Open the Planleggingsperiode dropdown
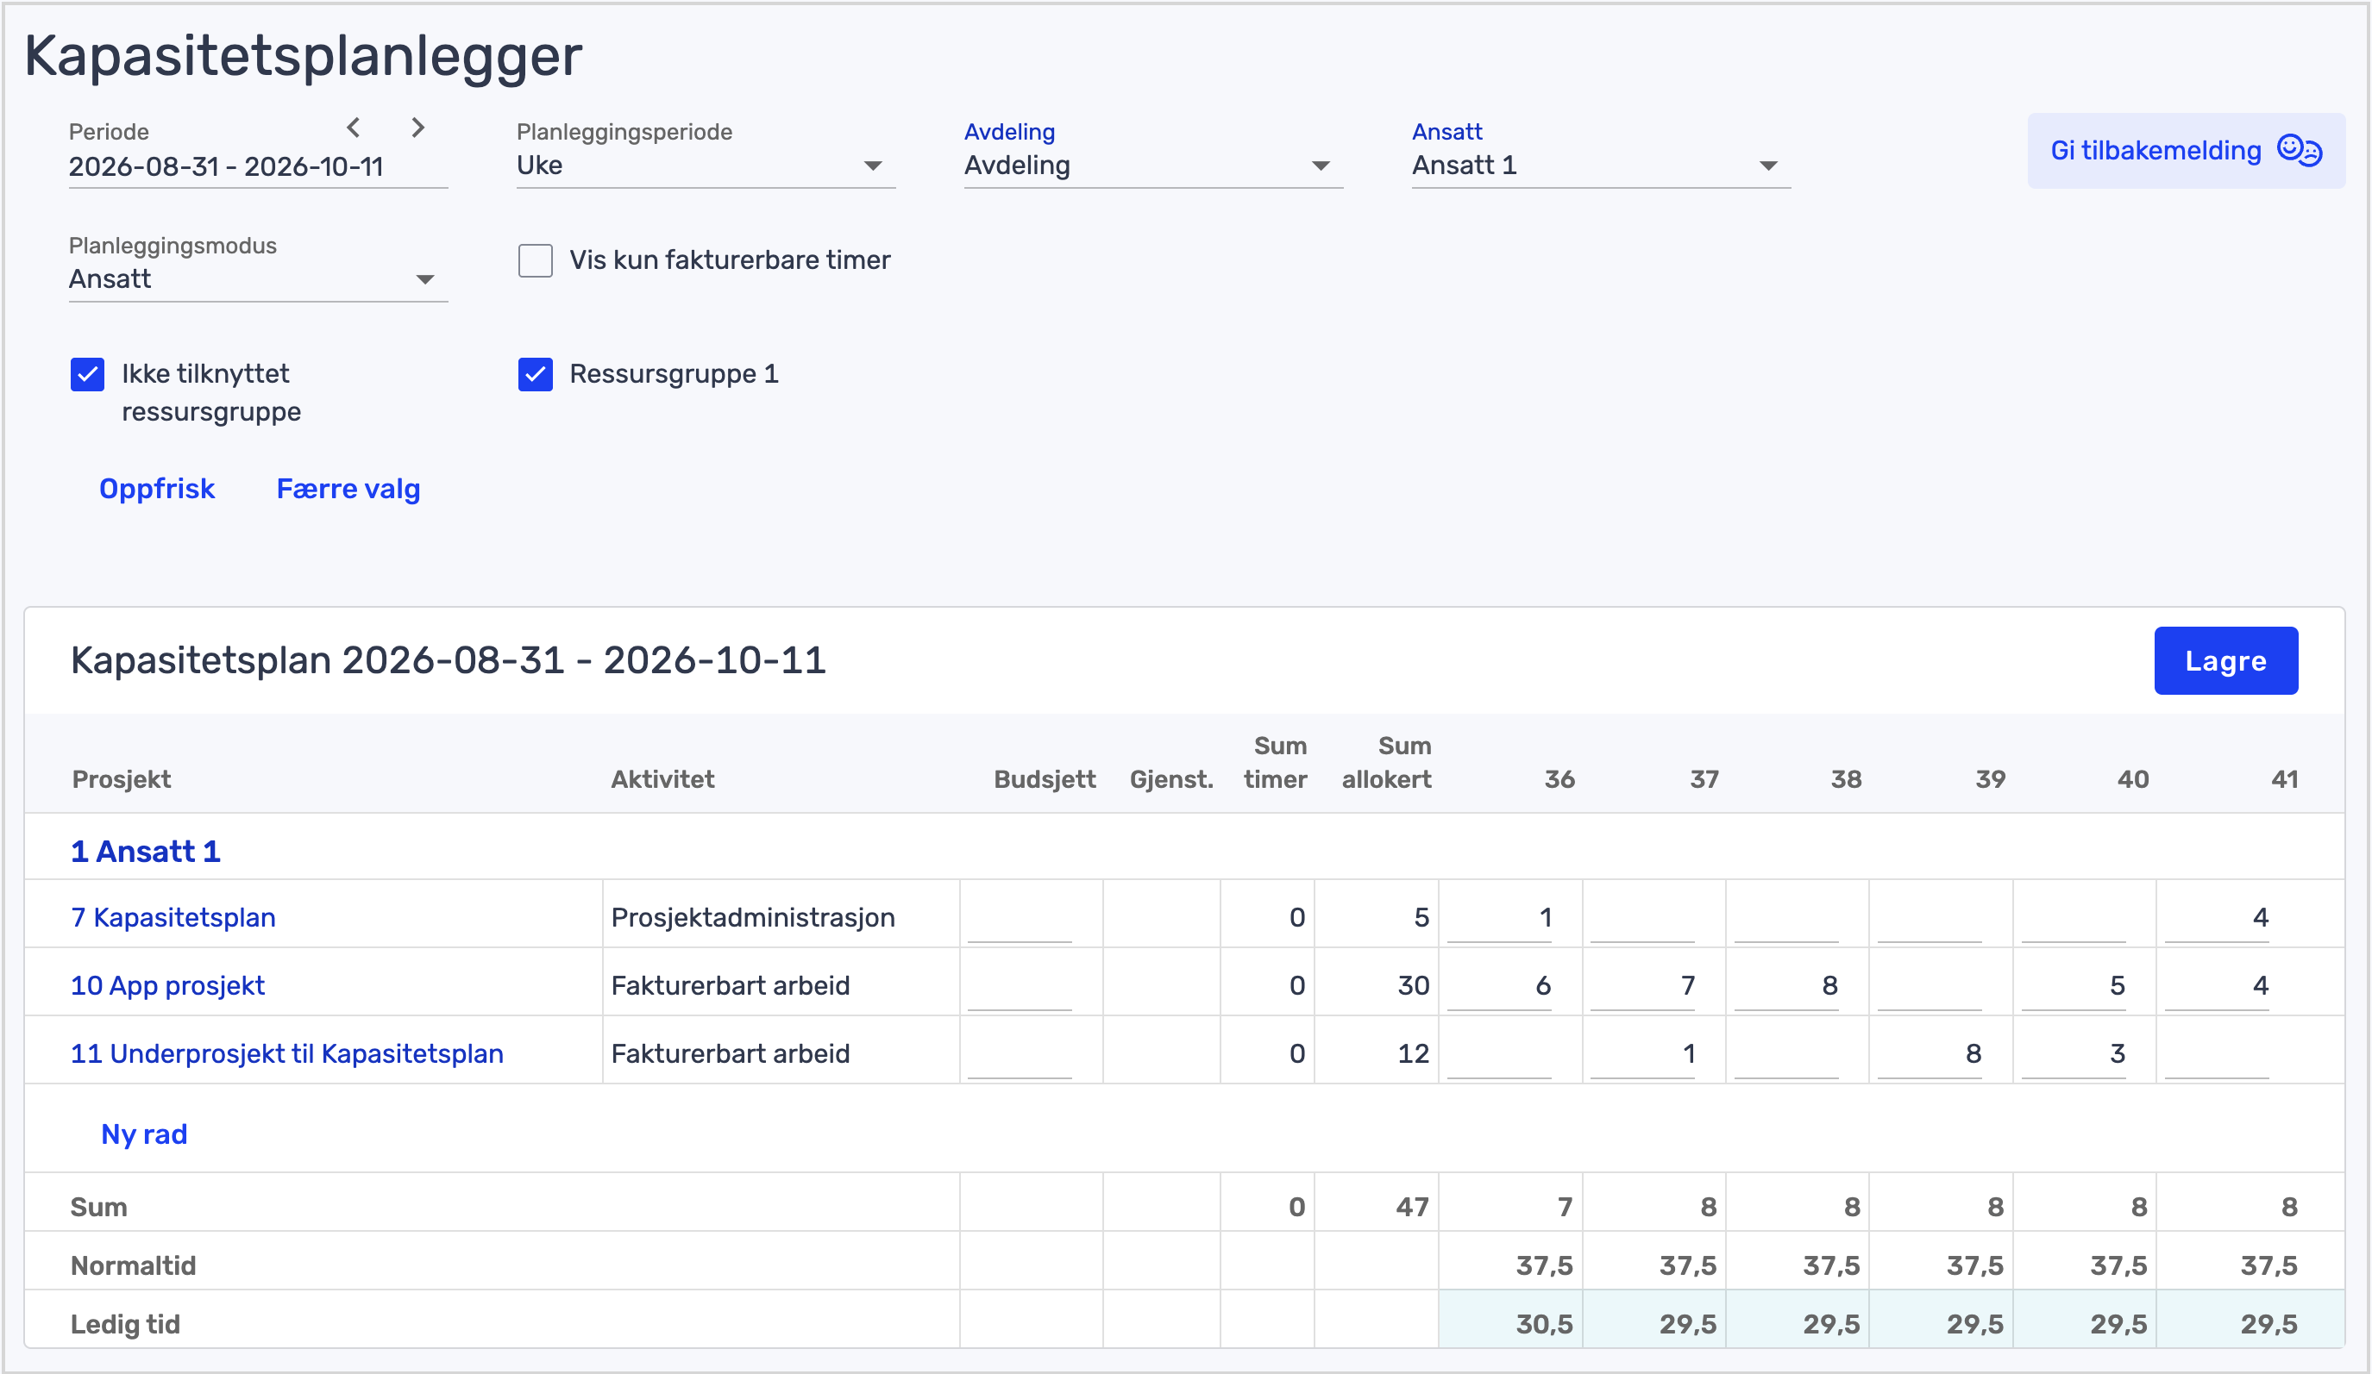The image size is (2372, 1374). pos(705,166)
